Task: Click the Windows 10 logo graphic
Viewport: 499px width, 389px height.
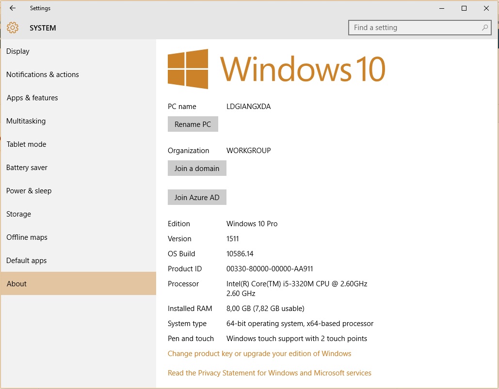Action: coord(187,68)
